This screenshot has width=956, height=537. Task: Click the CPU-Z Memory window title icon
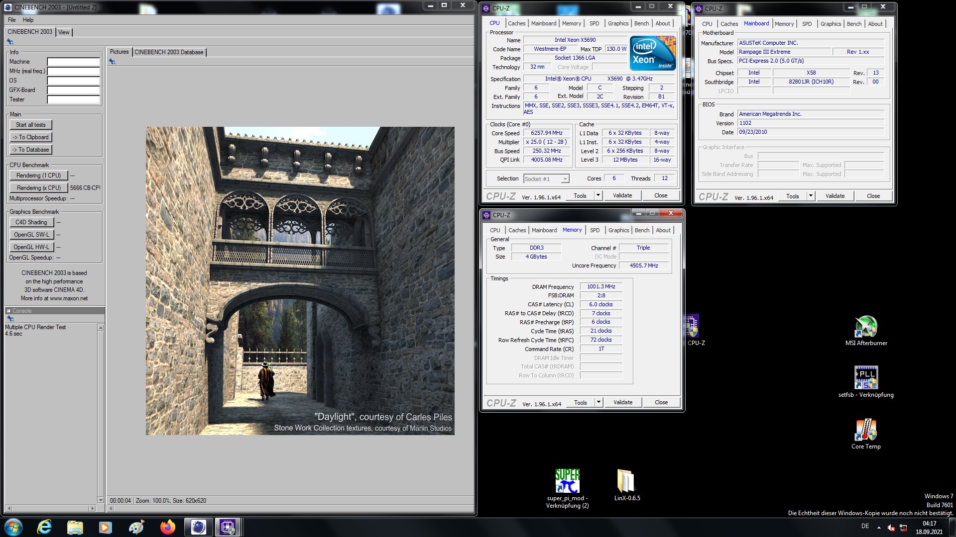coord(486,215)
